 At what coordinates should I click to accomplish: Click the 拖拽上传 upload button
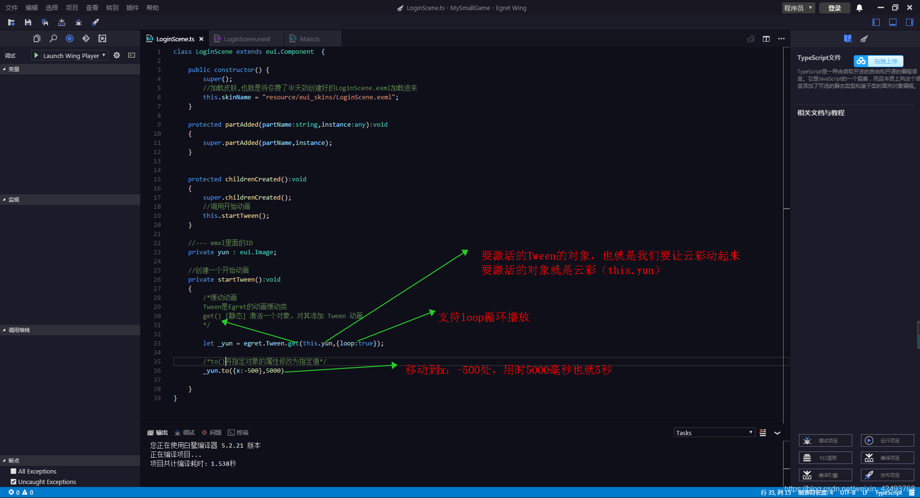point(879,61)
